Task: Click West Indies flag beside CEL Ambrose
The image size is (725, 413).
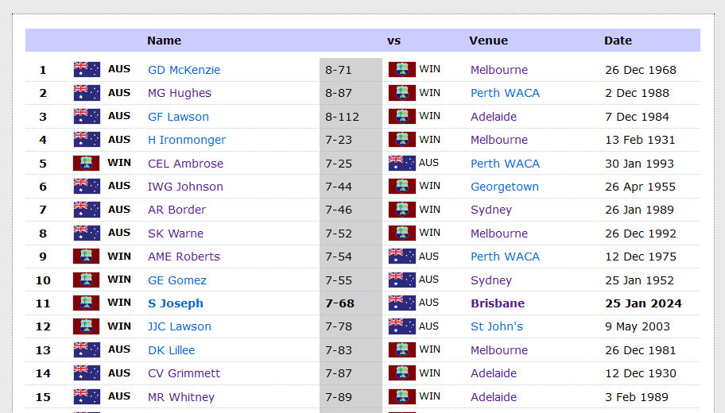Action: (x=87, y=163)
